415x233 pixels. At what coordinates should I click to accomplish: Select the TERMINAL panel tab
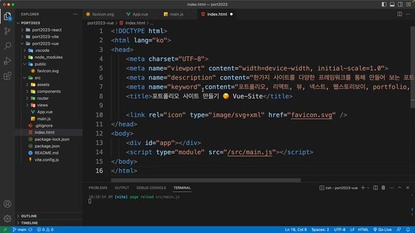182,188
